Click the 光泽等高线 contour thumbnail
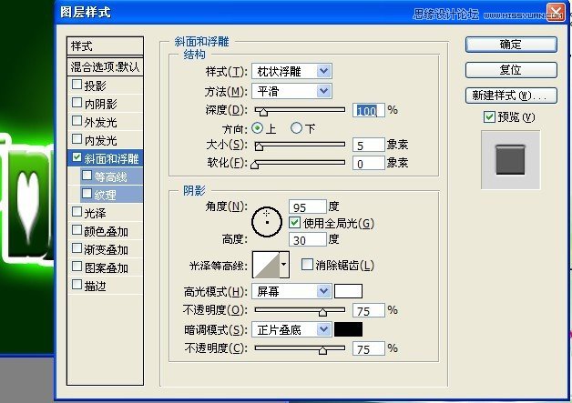The image size is (572, 403). pyautogui.click(x=266, y=265)
